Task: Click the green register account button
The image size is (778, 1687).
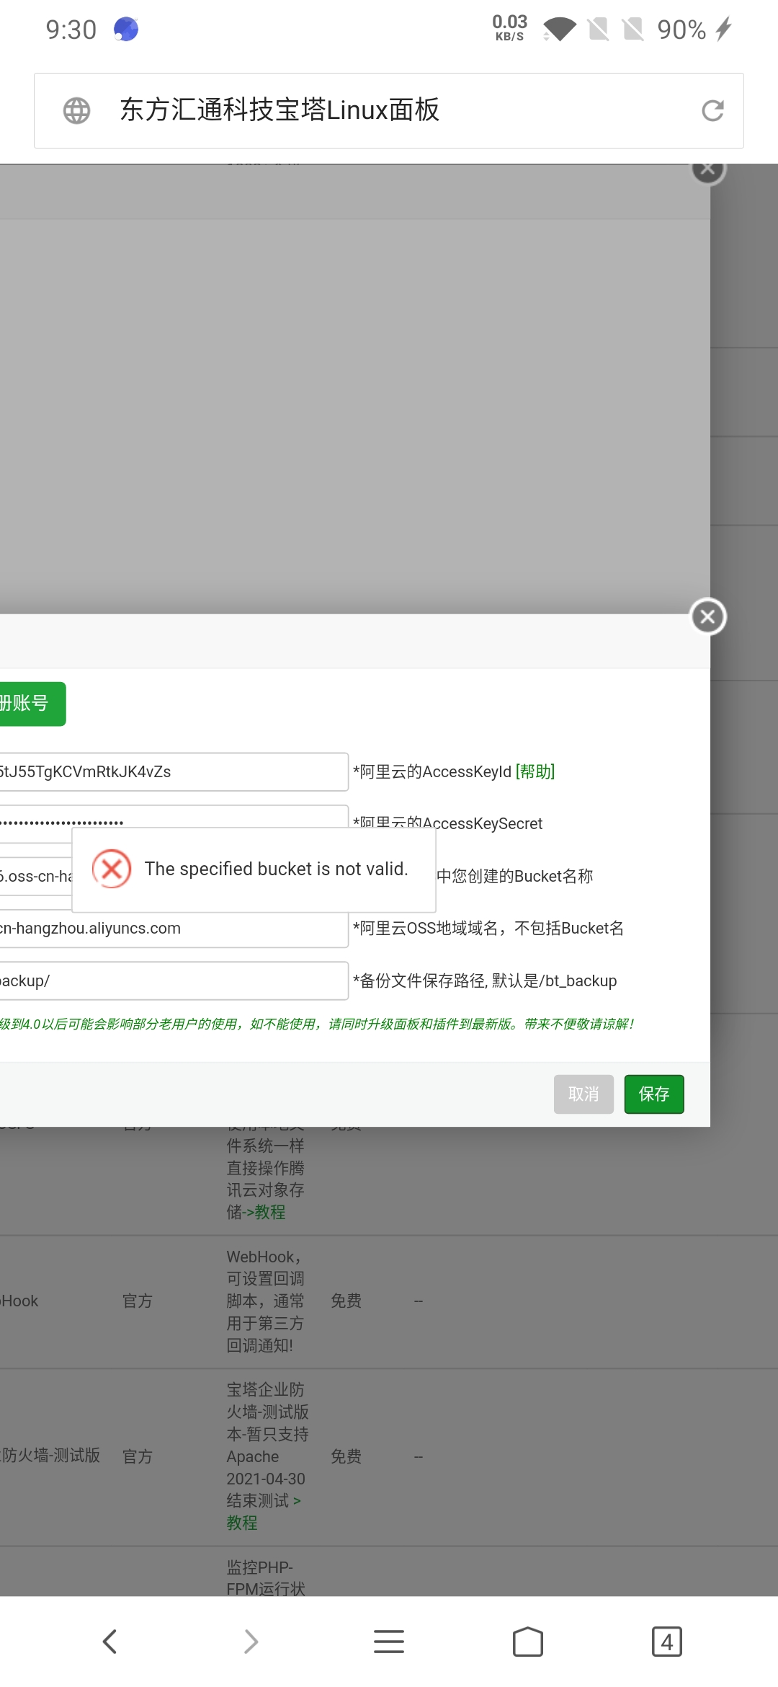Action: pyautogui.click(x=32, y=704)
